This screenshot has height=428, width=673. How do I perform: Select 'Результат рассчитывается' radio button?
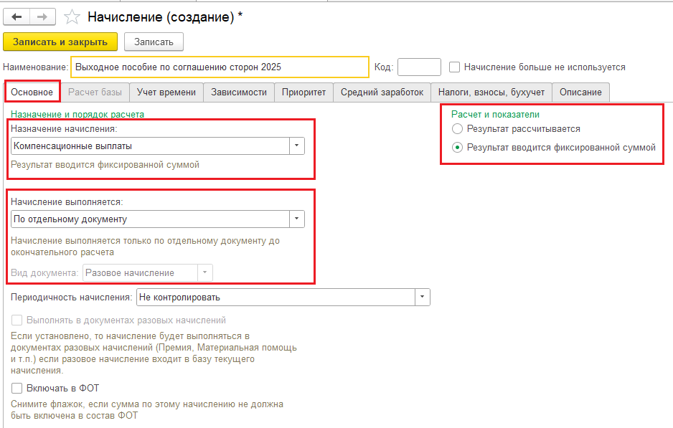pos(457,129)
